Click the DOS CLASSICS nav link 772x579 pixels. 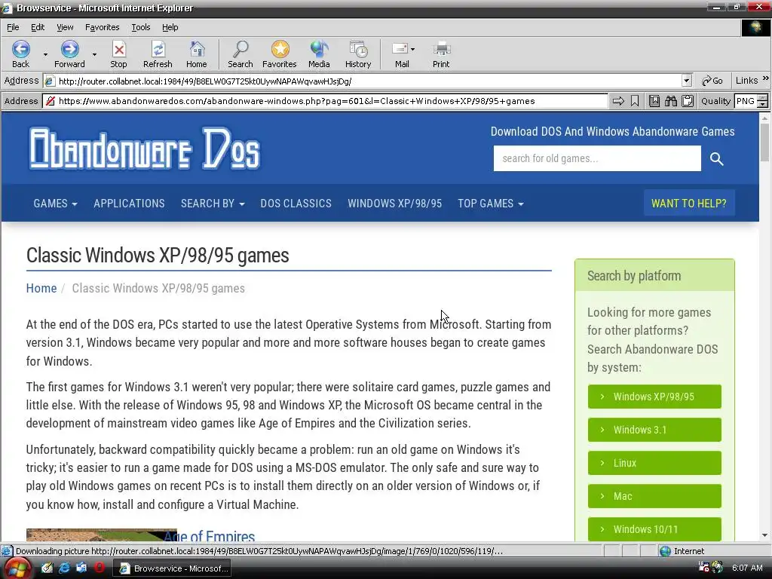(296, 204)
